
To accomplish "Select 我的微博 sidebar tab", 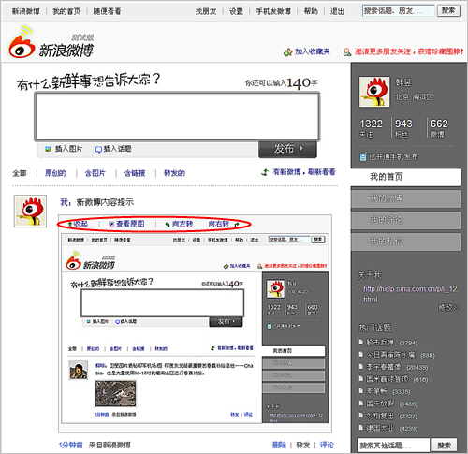I will point(405,198).
